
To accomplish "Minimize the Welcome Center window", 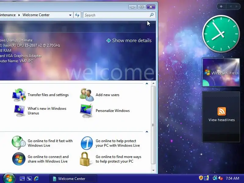I will [133, 7].
